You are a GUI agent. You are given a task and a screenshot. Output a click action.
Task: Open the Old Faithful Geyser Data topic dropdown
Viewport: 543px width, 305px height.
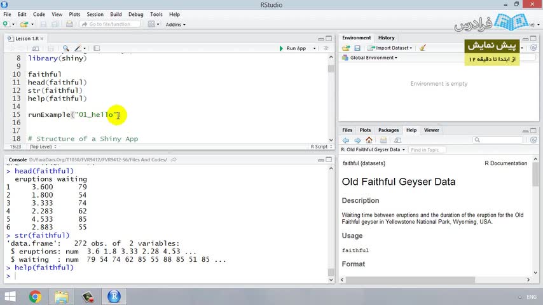(x=373, y=149)
